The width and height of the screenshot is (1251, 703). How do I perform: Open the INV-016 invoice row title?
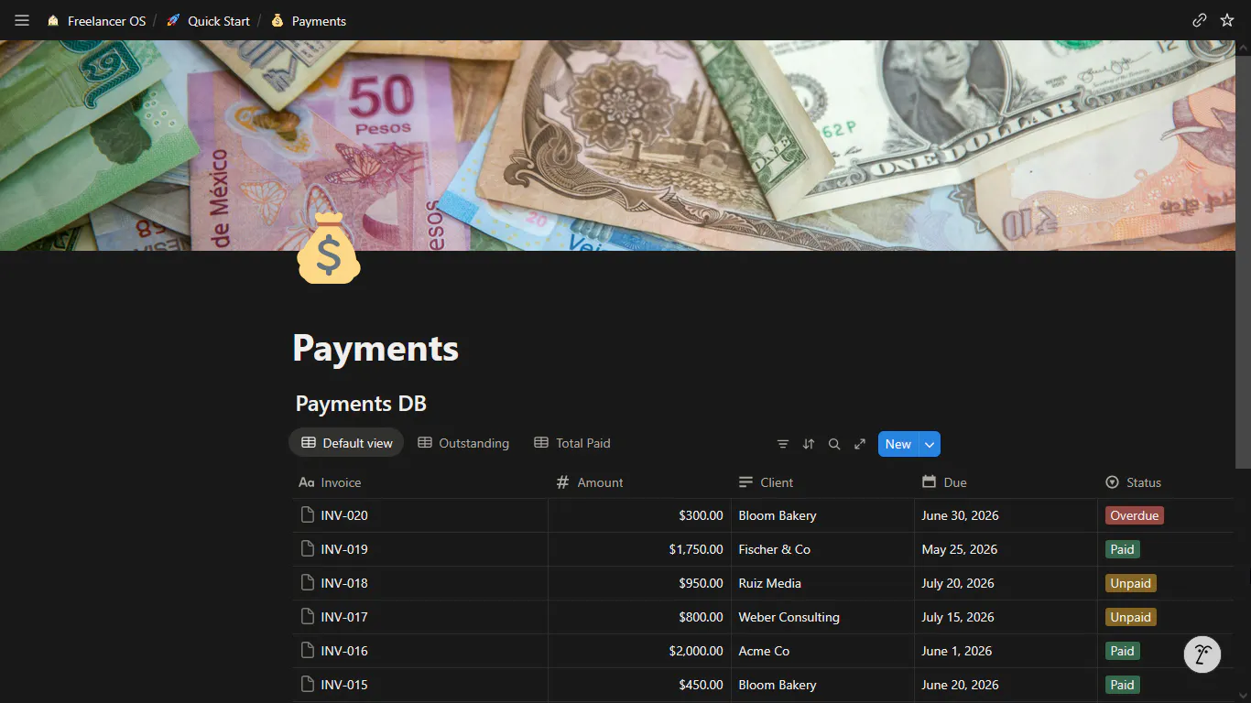point(344,651)
